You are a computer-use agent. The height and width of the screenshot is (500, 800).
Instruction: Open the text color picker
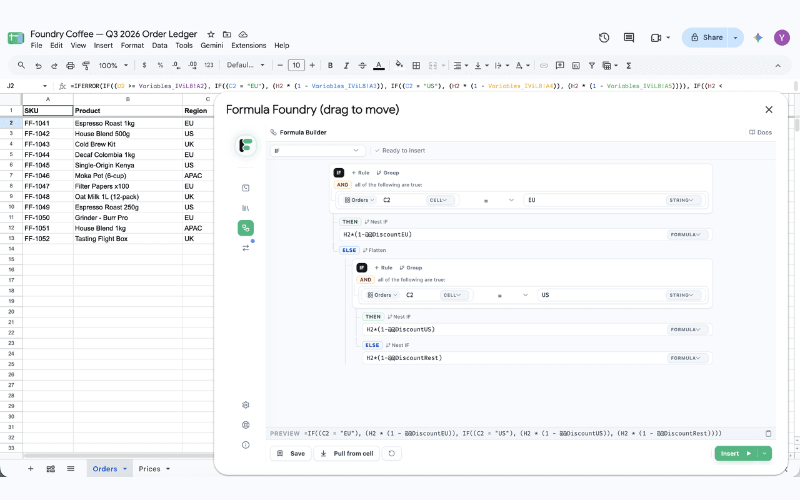(x=379, y=65)
